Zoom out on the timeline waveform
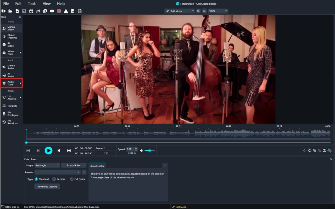The width and height of the screenshot is (335, 209). click(319, 150)
